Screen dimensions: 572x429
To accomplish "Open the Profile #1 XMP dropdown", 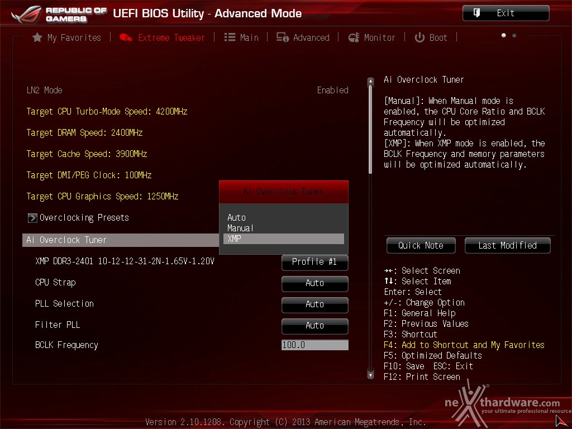I will click(x=315, y=262).
